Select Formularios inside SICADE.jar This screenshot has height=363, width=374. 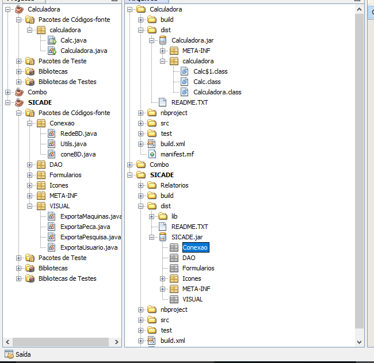(x=198, y=268)
